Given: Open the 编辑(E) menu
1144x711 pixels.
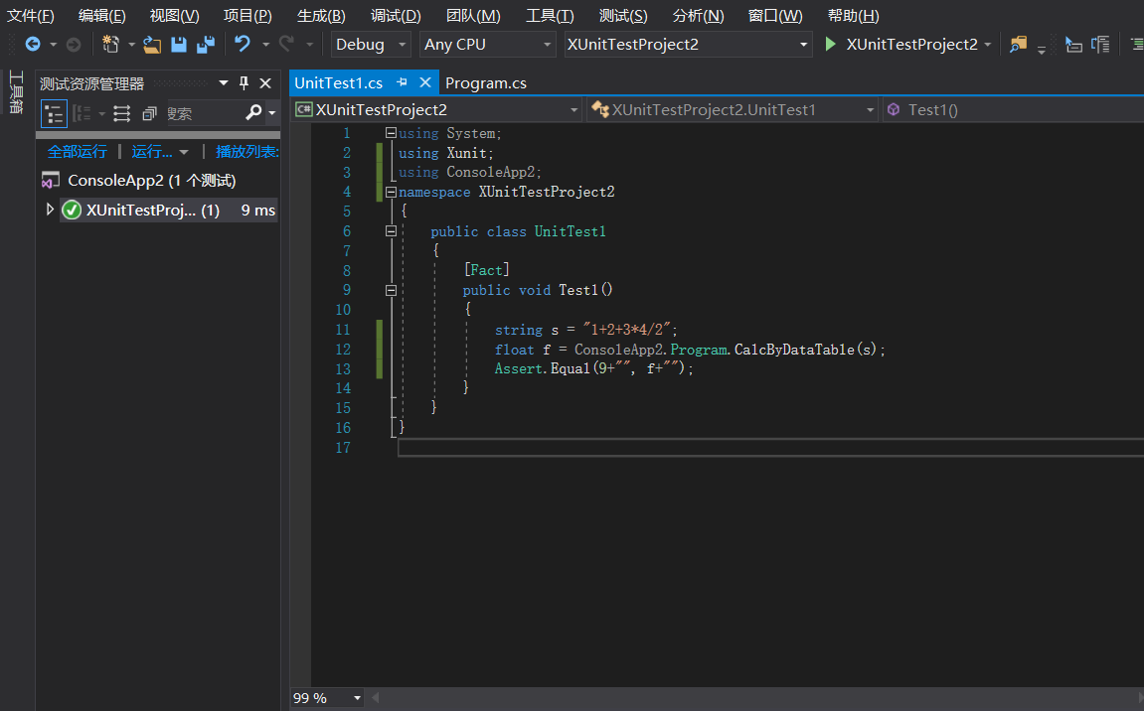Looking at the screenshot, I should [x=102, y=15].
